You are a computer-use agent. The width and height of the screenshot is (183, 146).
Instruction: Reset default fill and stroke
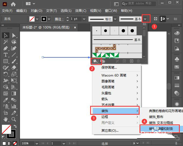pyautogui.click(x=3, y=137)
